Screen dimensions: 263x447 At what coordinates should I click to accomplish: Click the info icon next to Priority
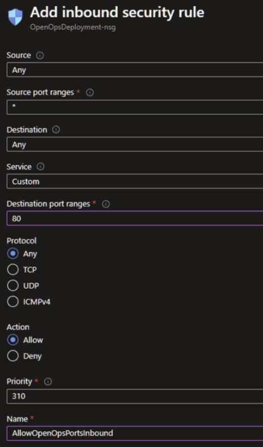(48, 382)
